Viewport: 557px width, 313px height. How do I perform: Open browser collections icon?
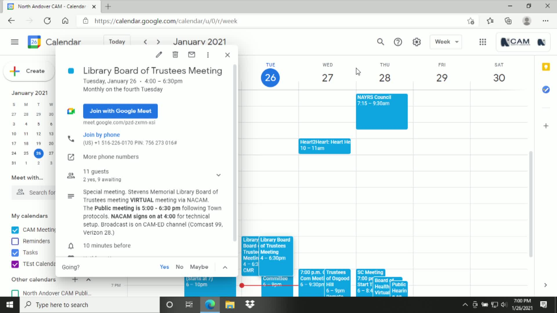click(x=508, y=21)
